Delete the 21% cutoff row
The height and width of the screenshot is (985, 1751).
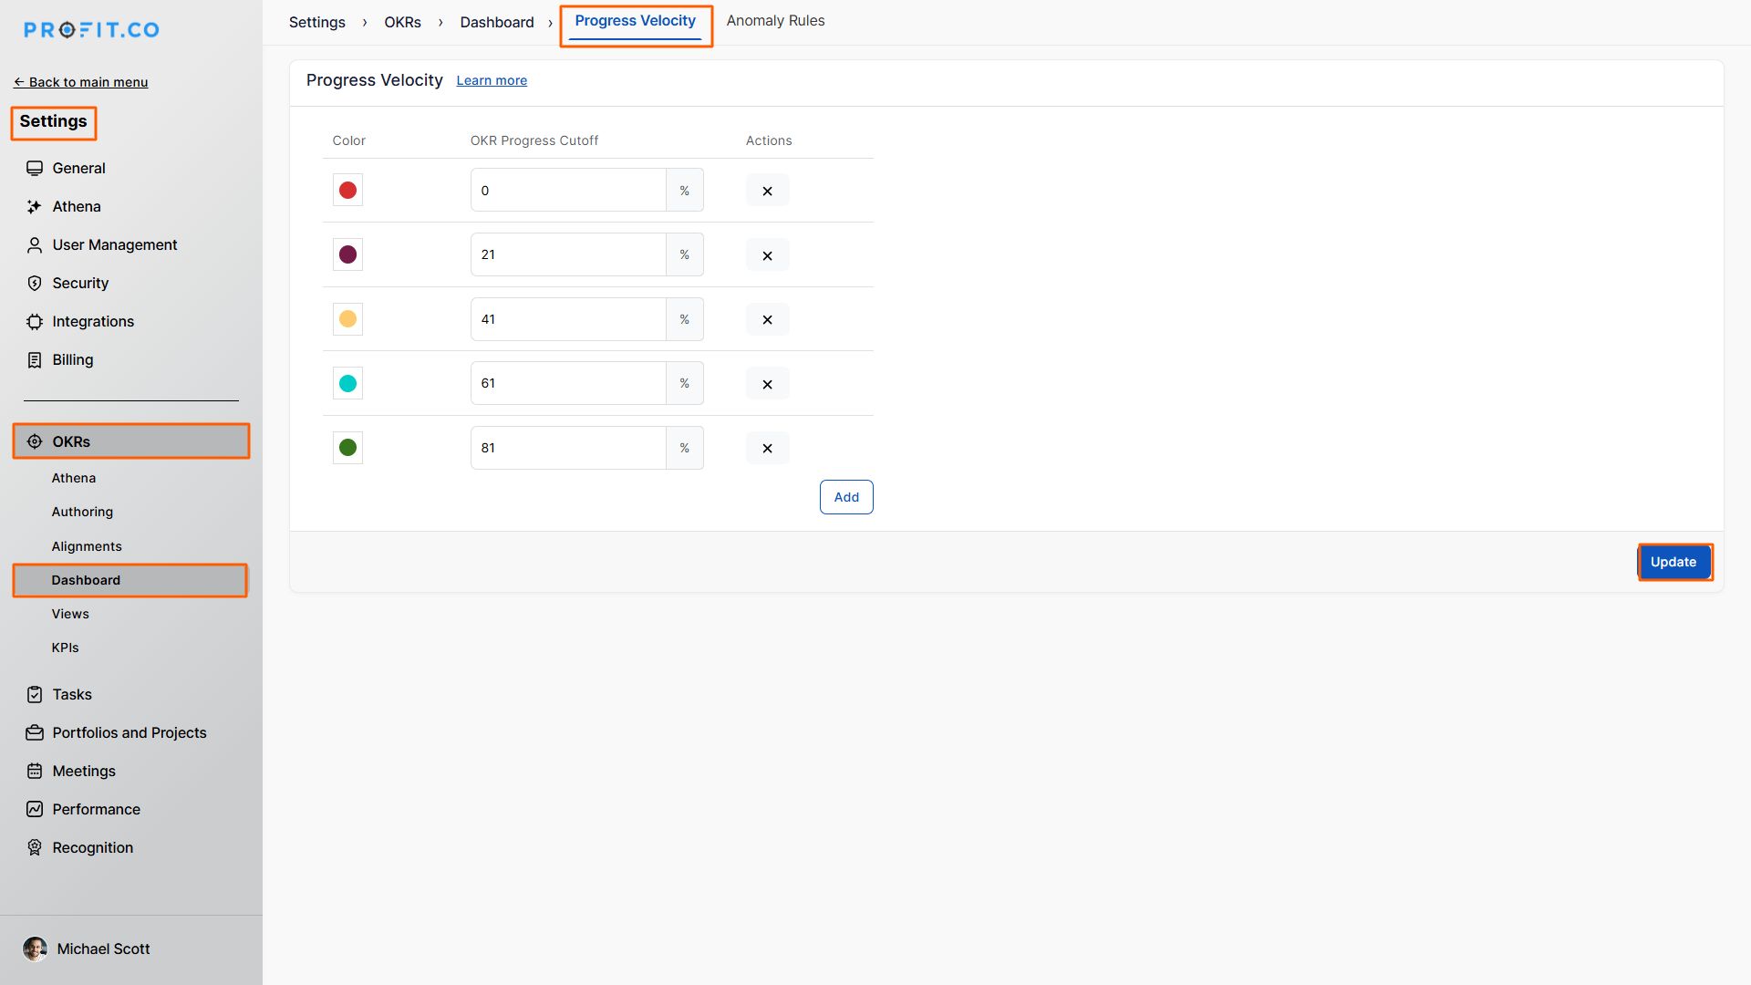point(767,255)
